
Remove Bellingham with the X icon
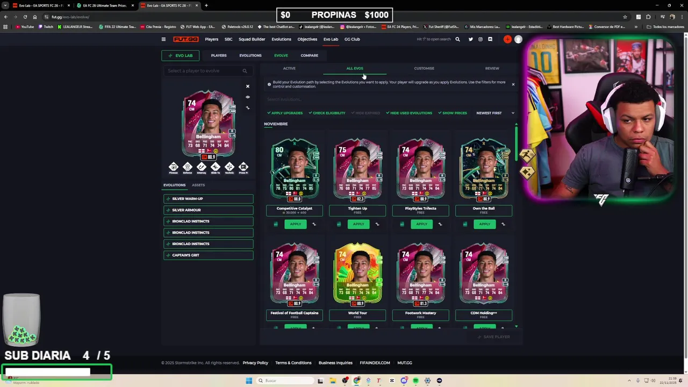tap(248, 87)
